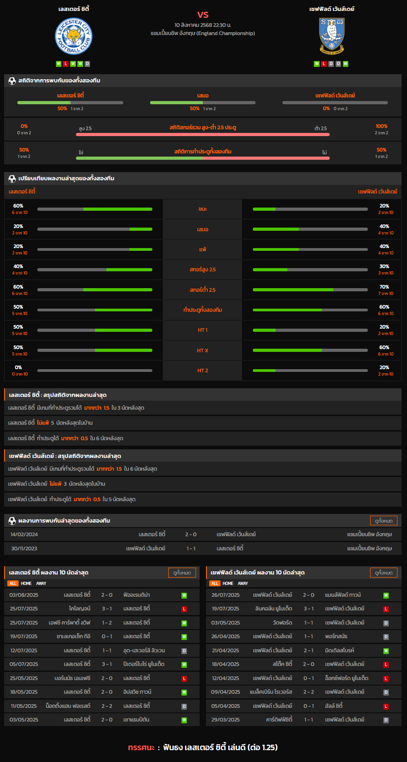407x762 pixels.
Task: Select ALL tab in Leicester last 10 results
Action: (x=13, y=583)
